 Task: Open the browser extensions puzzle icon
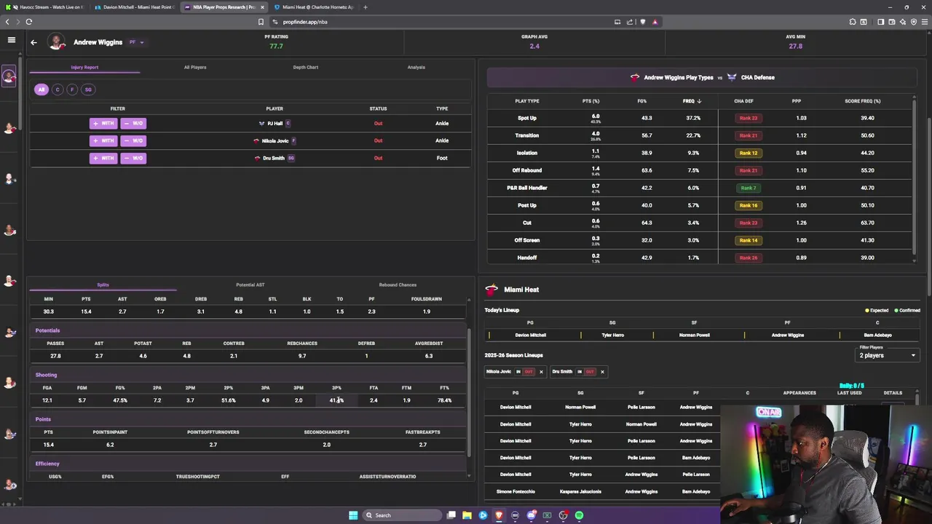click(853, 22)
